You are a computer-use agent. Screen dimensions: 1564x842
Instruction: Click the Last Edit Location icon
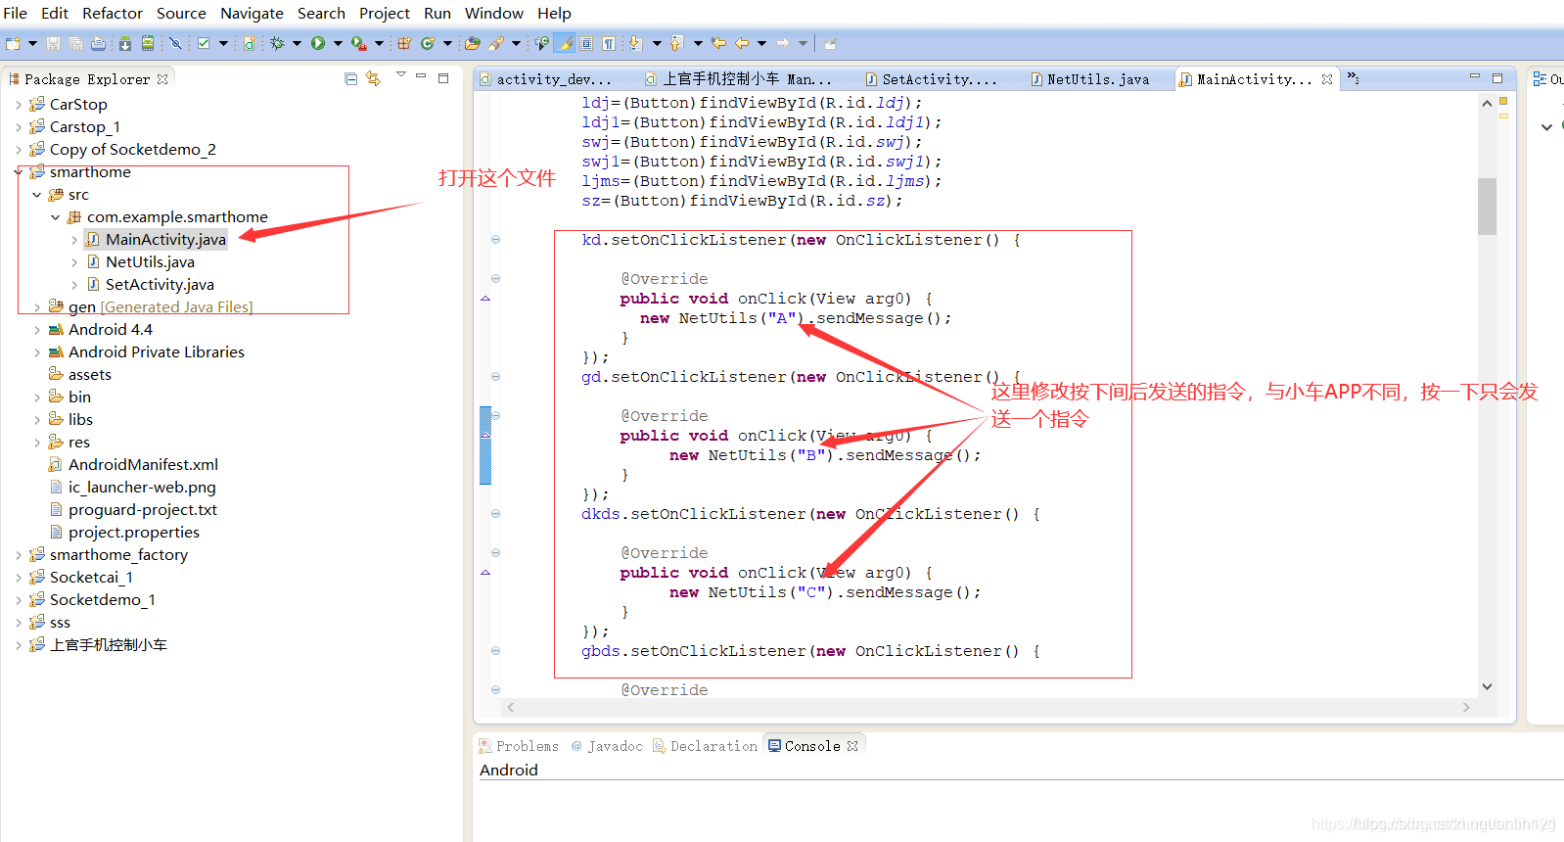pos(718,43)
